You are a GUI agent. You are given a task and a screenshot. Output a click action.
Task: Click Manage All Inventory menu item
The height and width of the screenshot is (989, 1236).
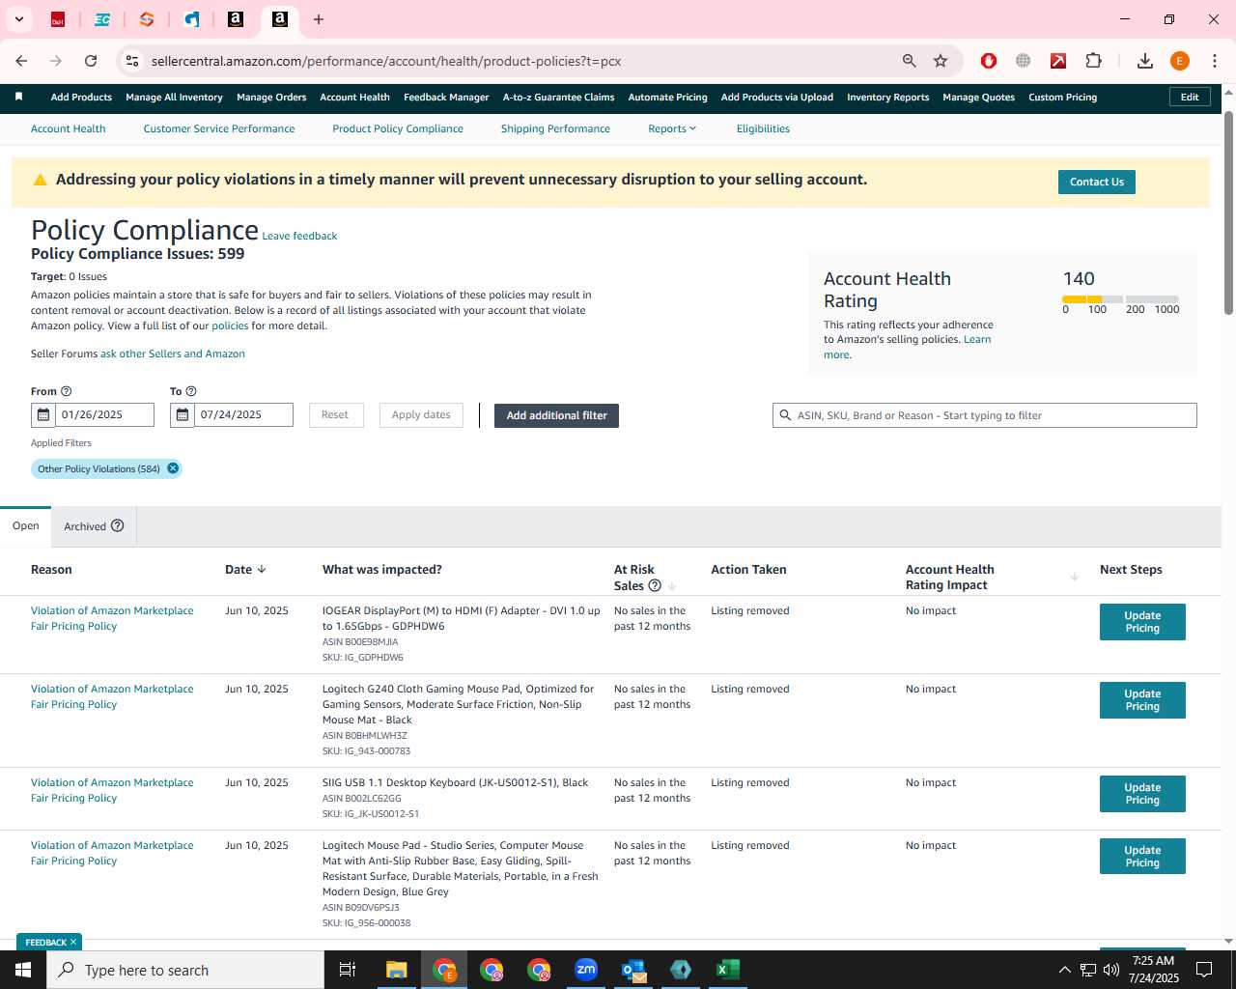[x=174, y=97]
